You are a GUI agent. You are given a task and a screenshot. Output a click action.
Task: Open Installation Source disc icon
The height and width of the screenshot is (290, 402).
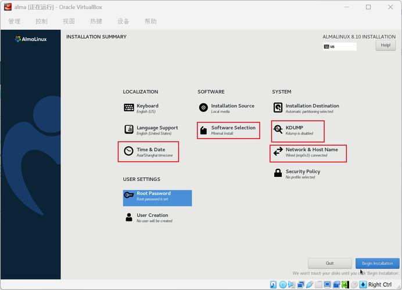click(x=203, y=107)
